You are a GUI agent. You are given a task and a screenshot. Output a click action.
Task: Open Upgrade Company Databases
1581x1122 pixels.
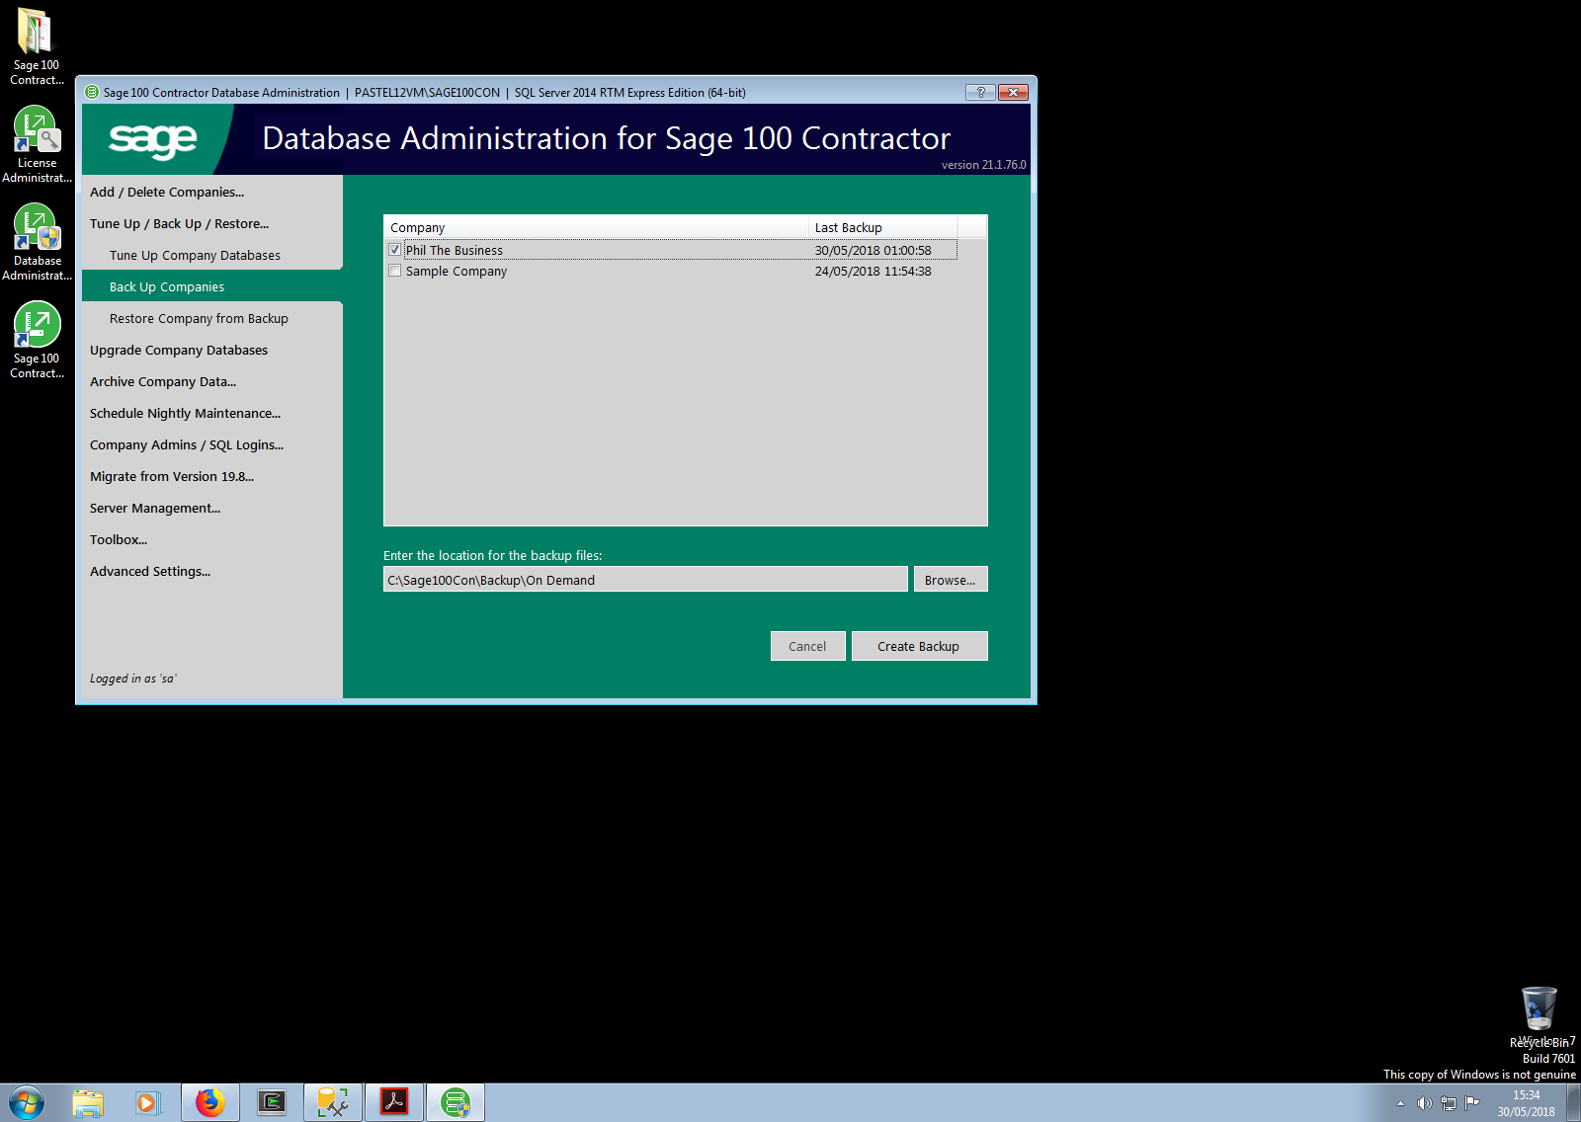(x=179, y=350)
